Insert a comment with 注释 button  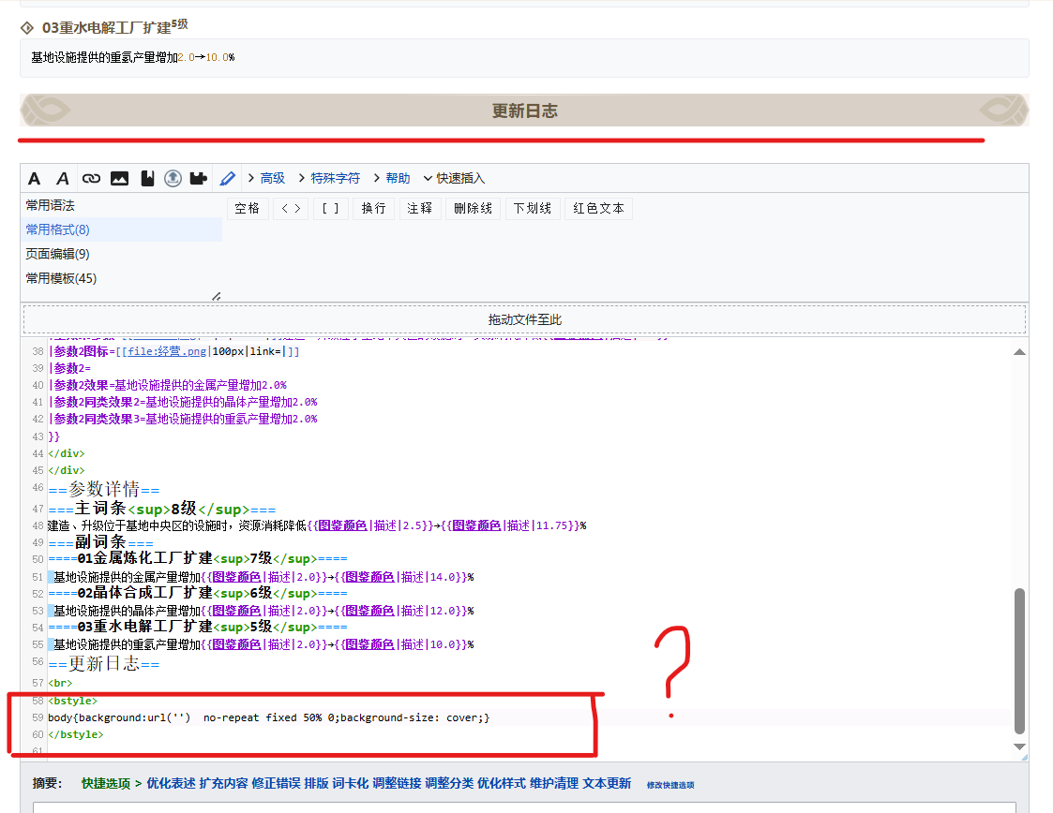pos(420,209)
